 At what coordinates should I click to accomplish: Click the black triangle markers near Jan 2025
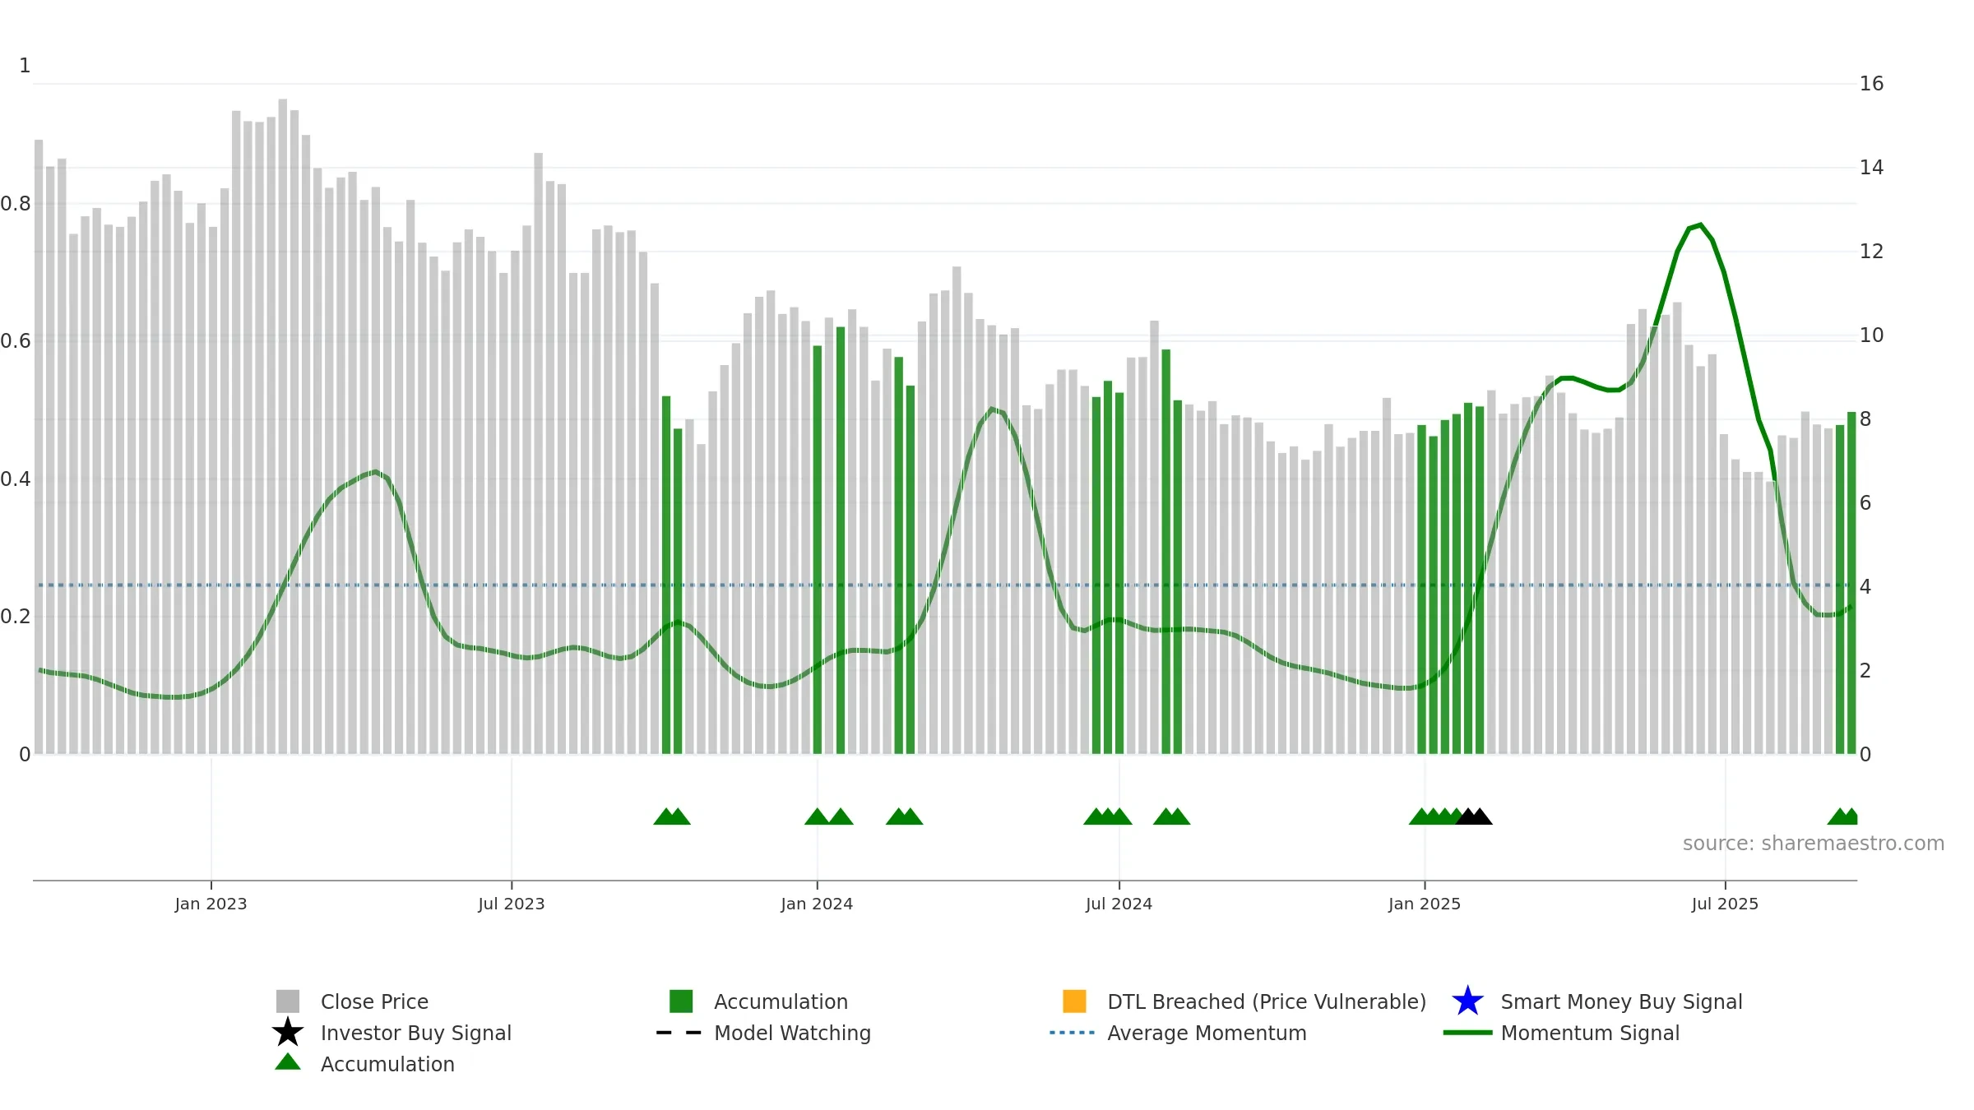(x=1474, y=816)
